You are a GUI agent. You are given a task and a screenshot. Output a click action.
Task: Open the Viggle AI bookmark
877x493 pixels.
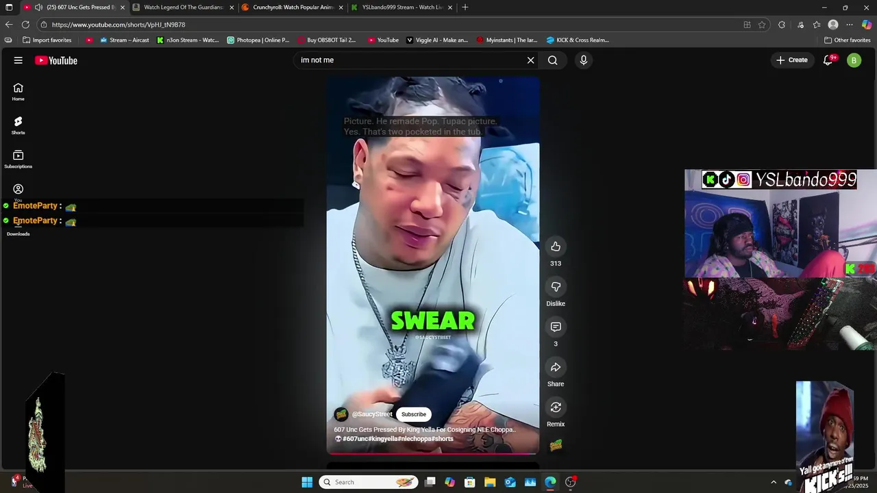(x=437, y=40)
